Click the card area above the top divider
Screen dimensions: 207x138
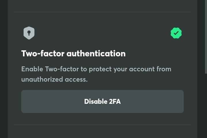pyautogui.click(x=102, y=6)
